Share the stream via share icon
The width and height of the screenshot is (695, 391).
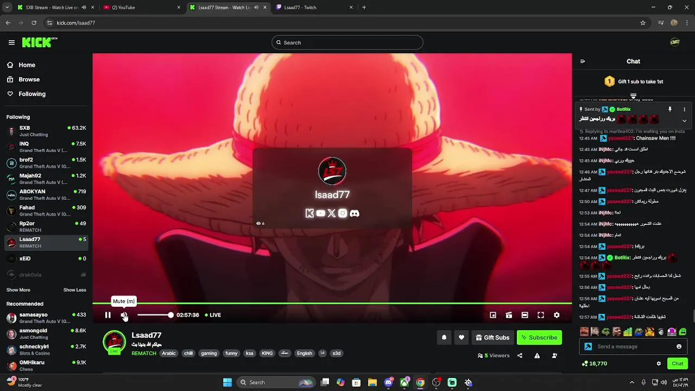pyautogui.click(x=520, y=356)
